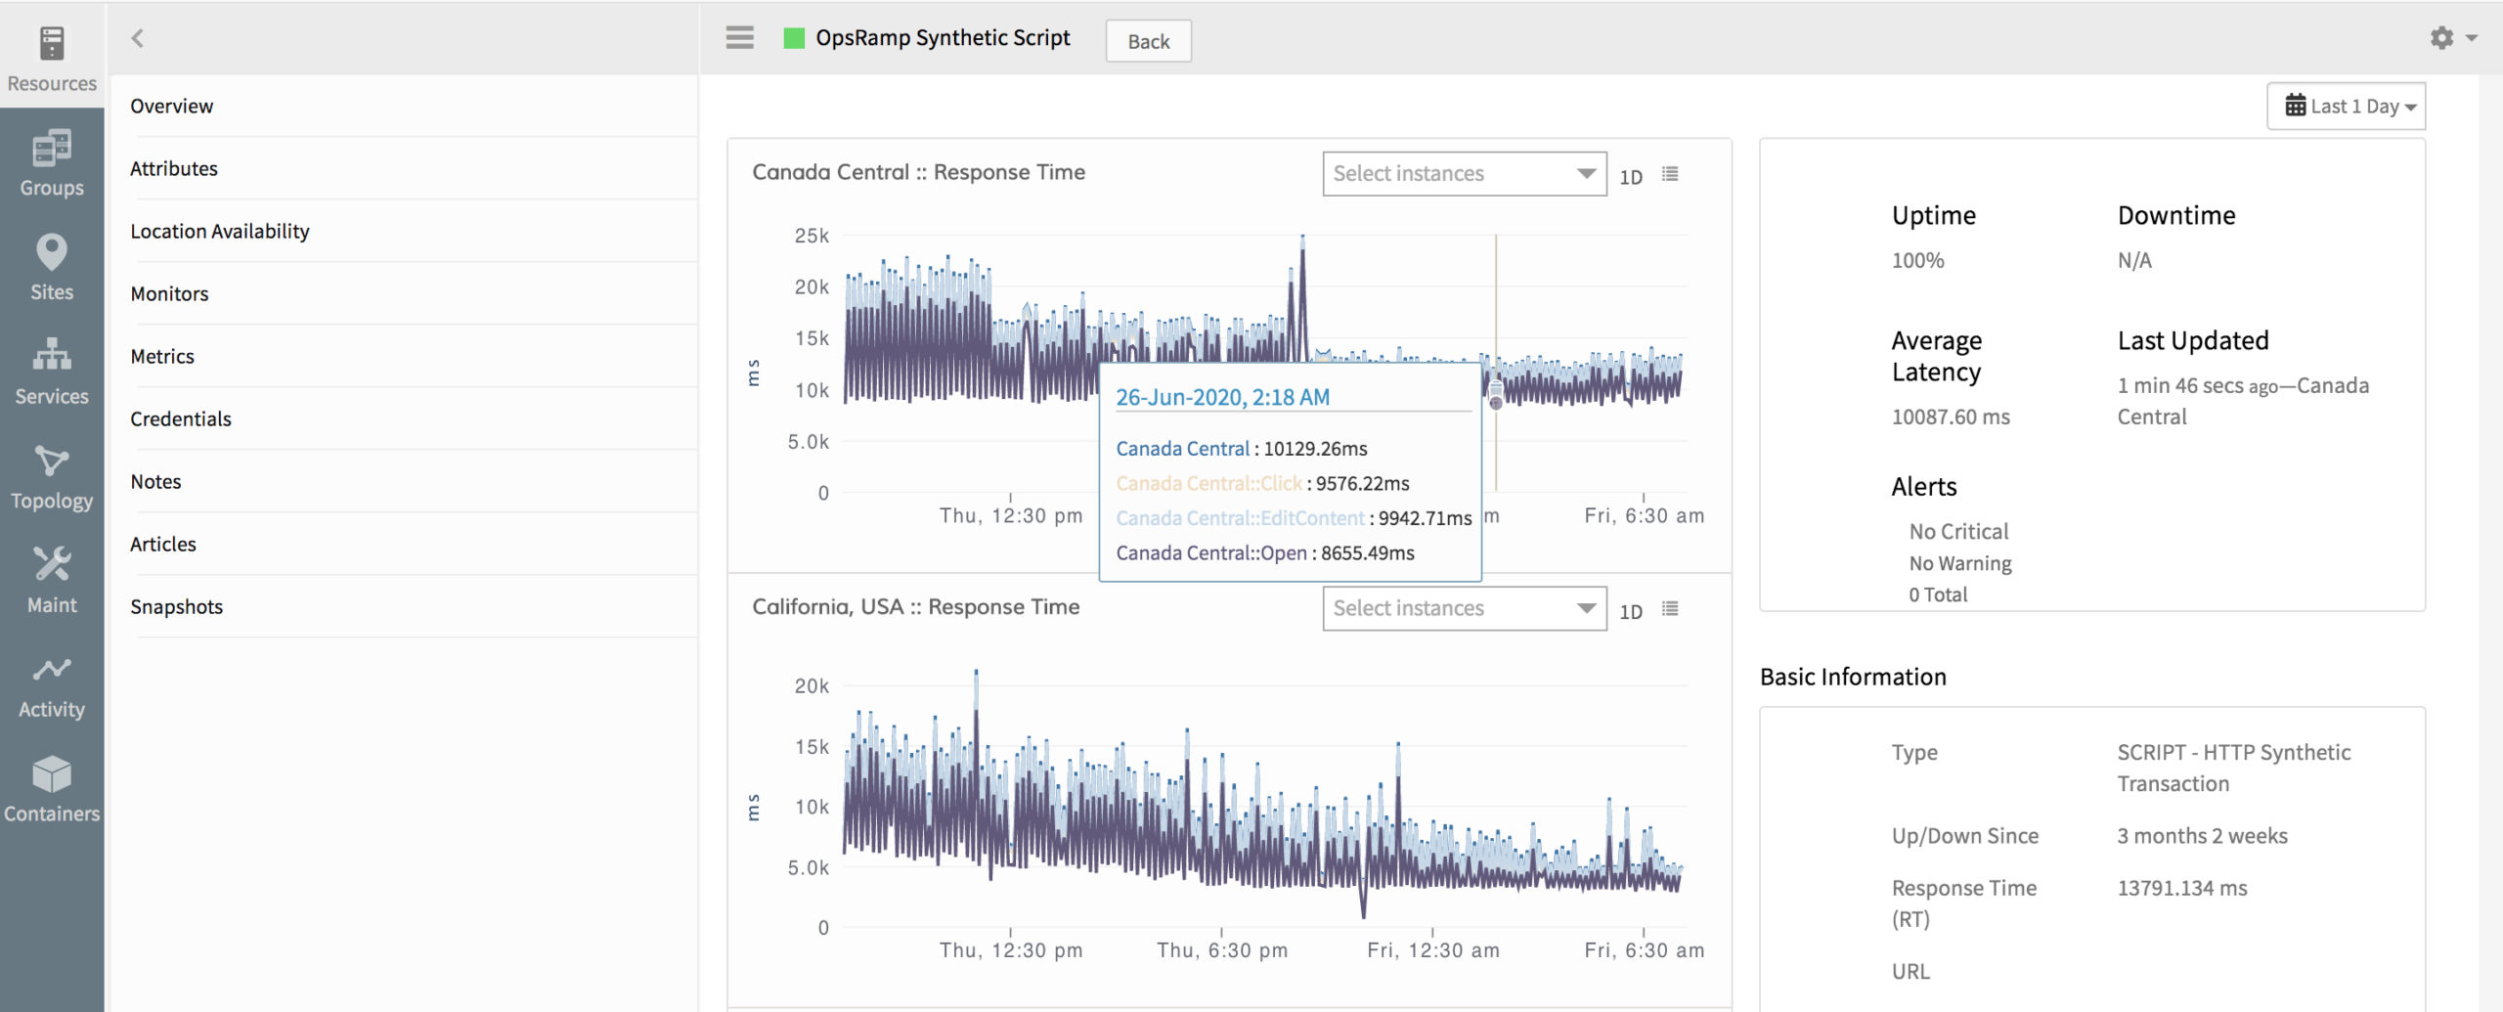Open list view icon on California chart
The image size is (2503, 1012).
(1670, 609)
